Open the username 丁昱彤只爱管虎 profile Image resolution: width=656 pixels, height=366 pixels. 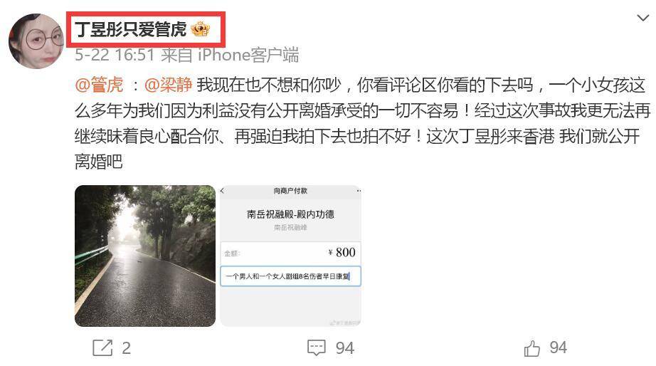(131, 29)
